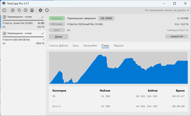Screen dimensions: 191x116
Task: Toggle the sidebar panel icon
Action: coord(4,10)
